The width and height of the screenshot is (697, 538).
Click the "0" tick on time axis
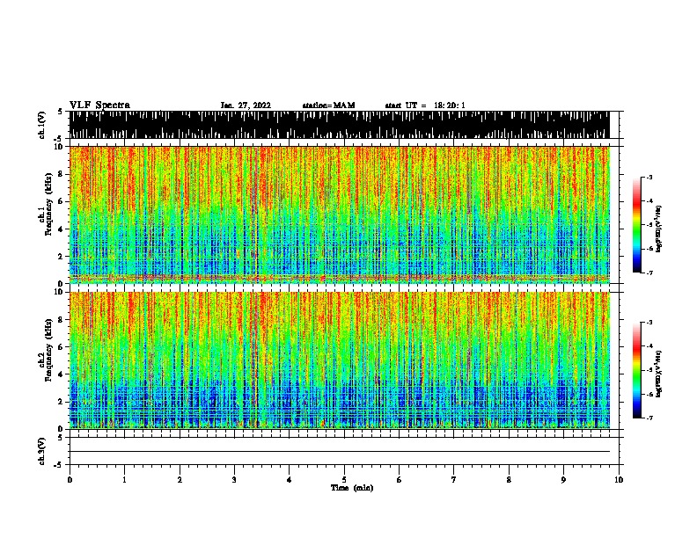point(70,480)
